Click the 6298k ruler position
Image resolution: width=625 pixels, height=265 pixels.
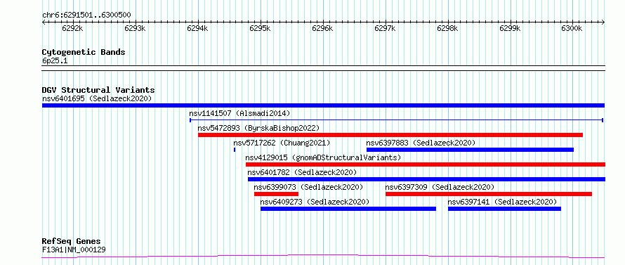coord(447,28)
